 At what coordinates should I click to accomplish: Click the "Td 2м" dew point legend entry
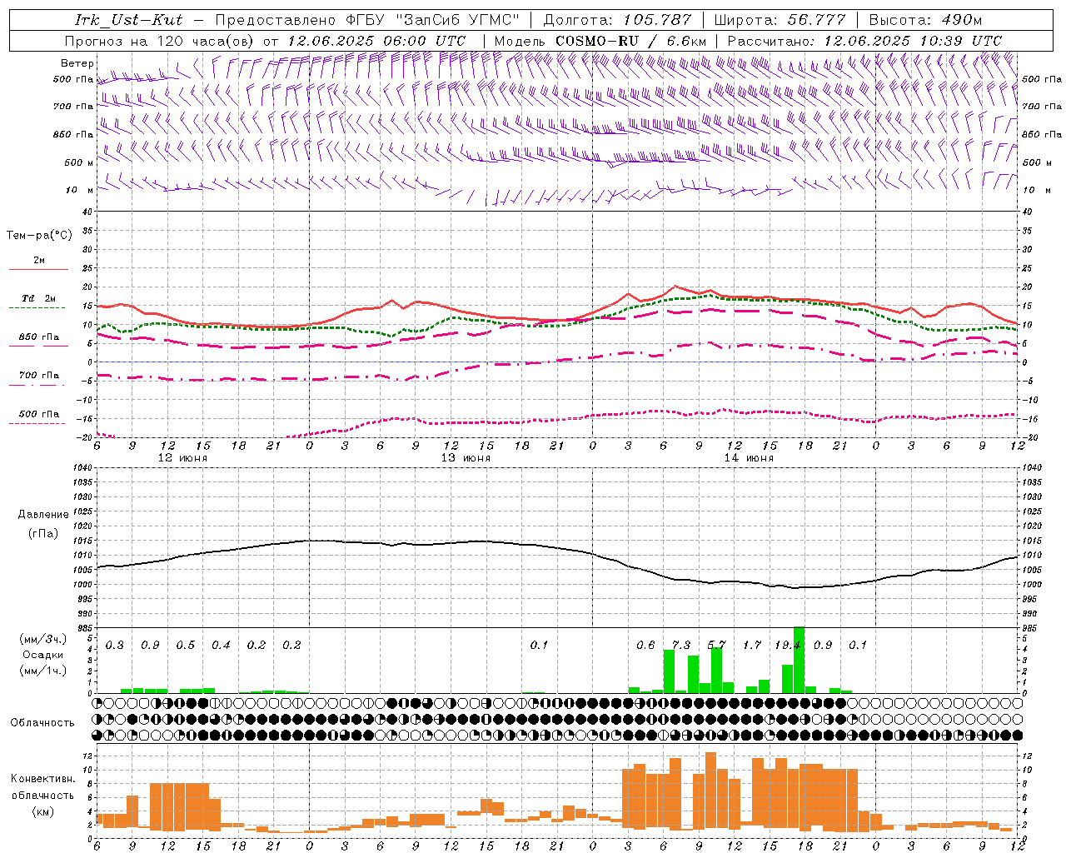[38, 298]
